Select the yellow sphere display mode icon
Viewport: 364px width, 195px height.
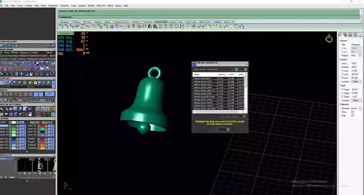click(36, 83)
